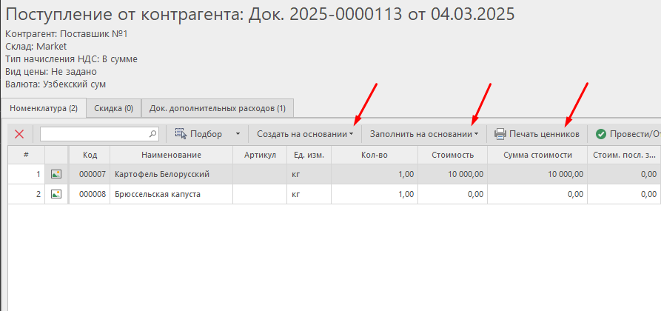Viewport: 661px width, 311px height.
Task: Open image icon for Картофель Белорусский row
Action: point(56,174)
